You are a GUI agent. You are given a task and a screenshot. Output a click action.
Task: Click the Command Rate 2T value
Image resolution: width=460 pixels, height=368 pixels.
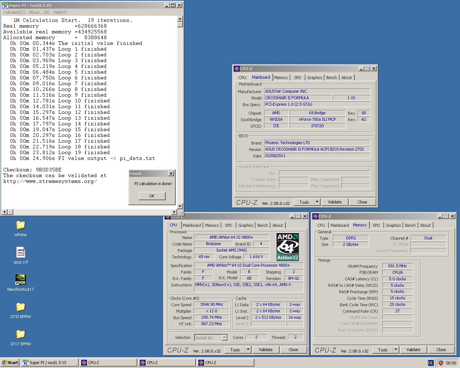click(397, 311)
